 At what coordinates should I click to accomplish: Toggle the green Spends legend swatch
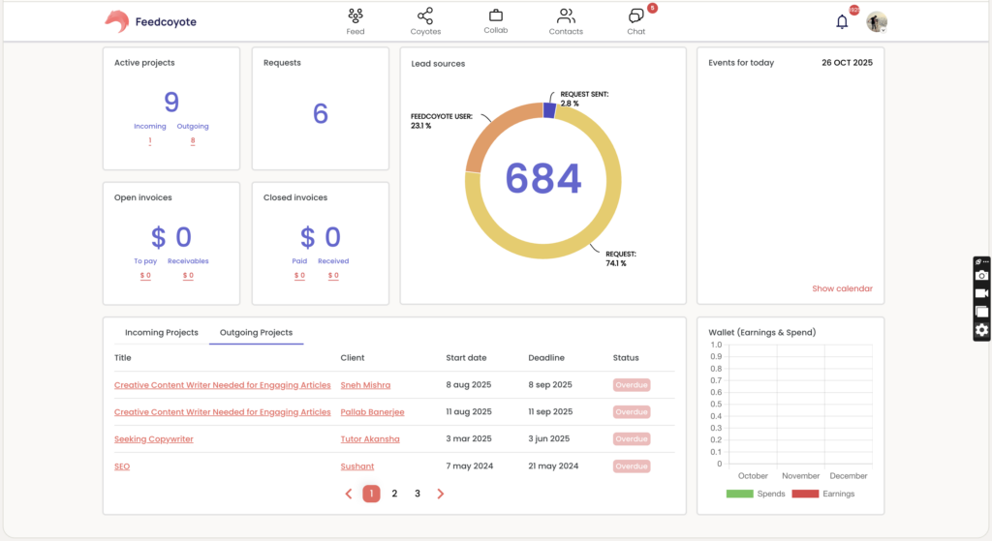[x=739, y=494]
